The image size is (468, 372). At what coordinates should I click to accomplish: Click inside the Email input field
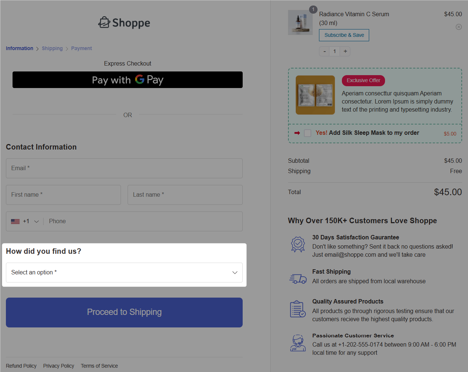pyautogui.click(x=124, y=168)
